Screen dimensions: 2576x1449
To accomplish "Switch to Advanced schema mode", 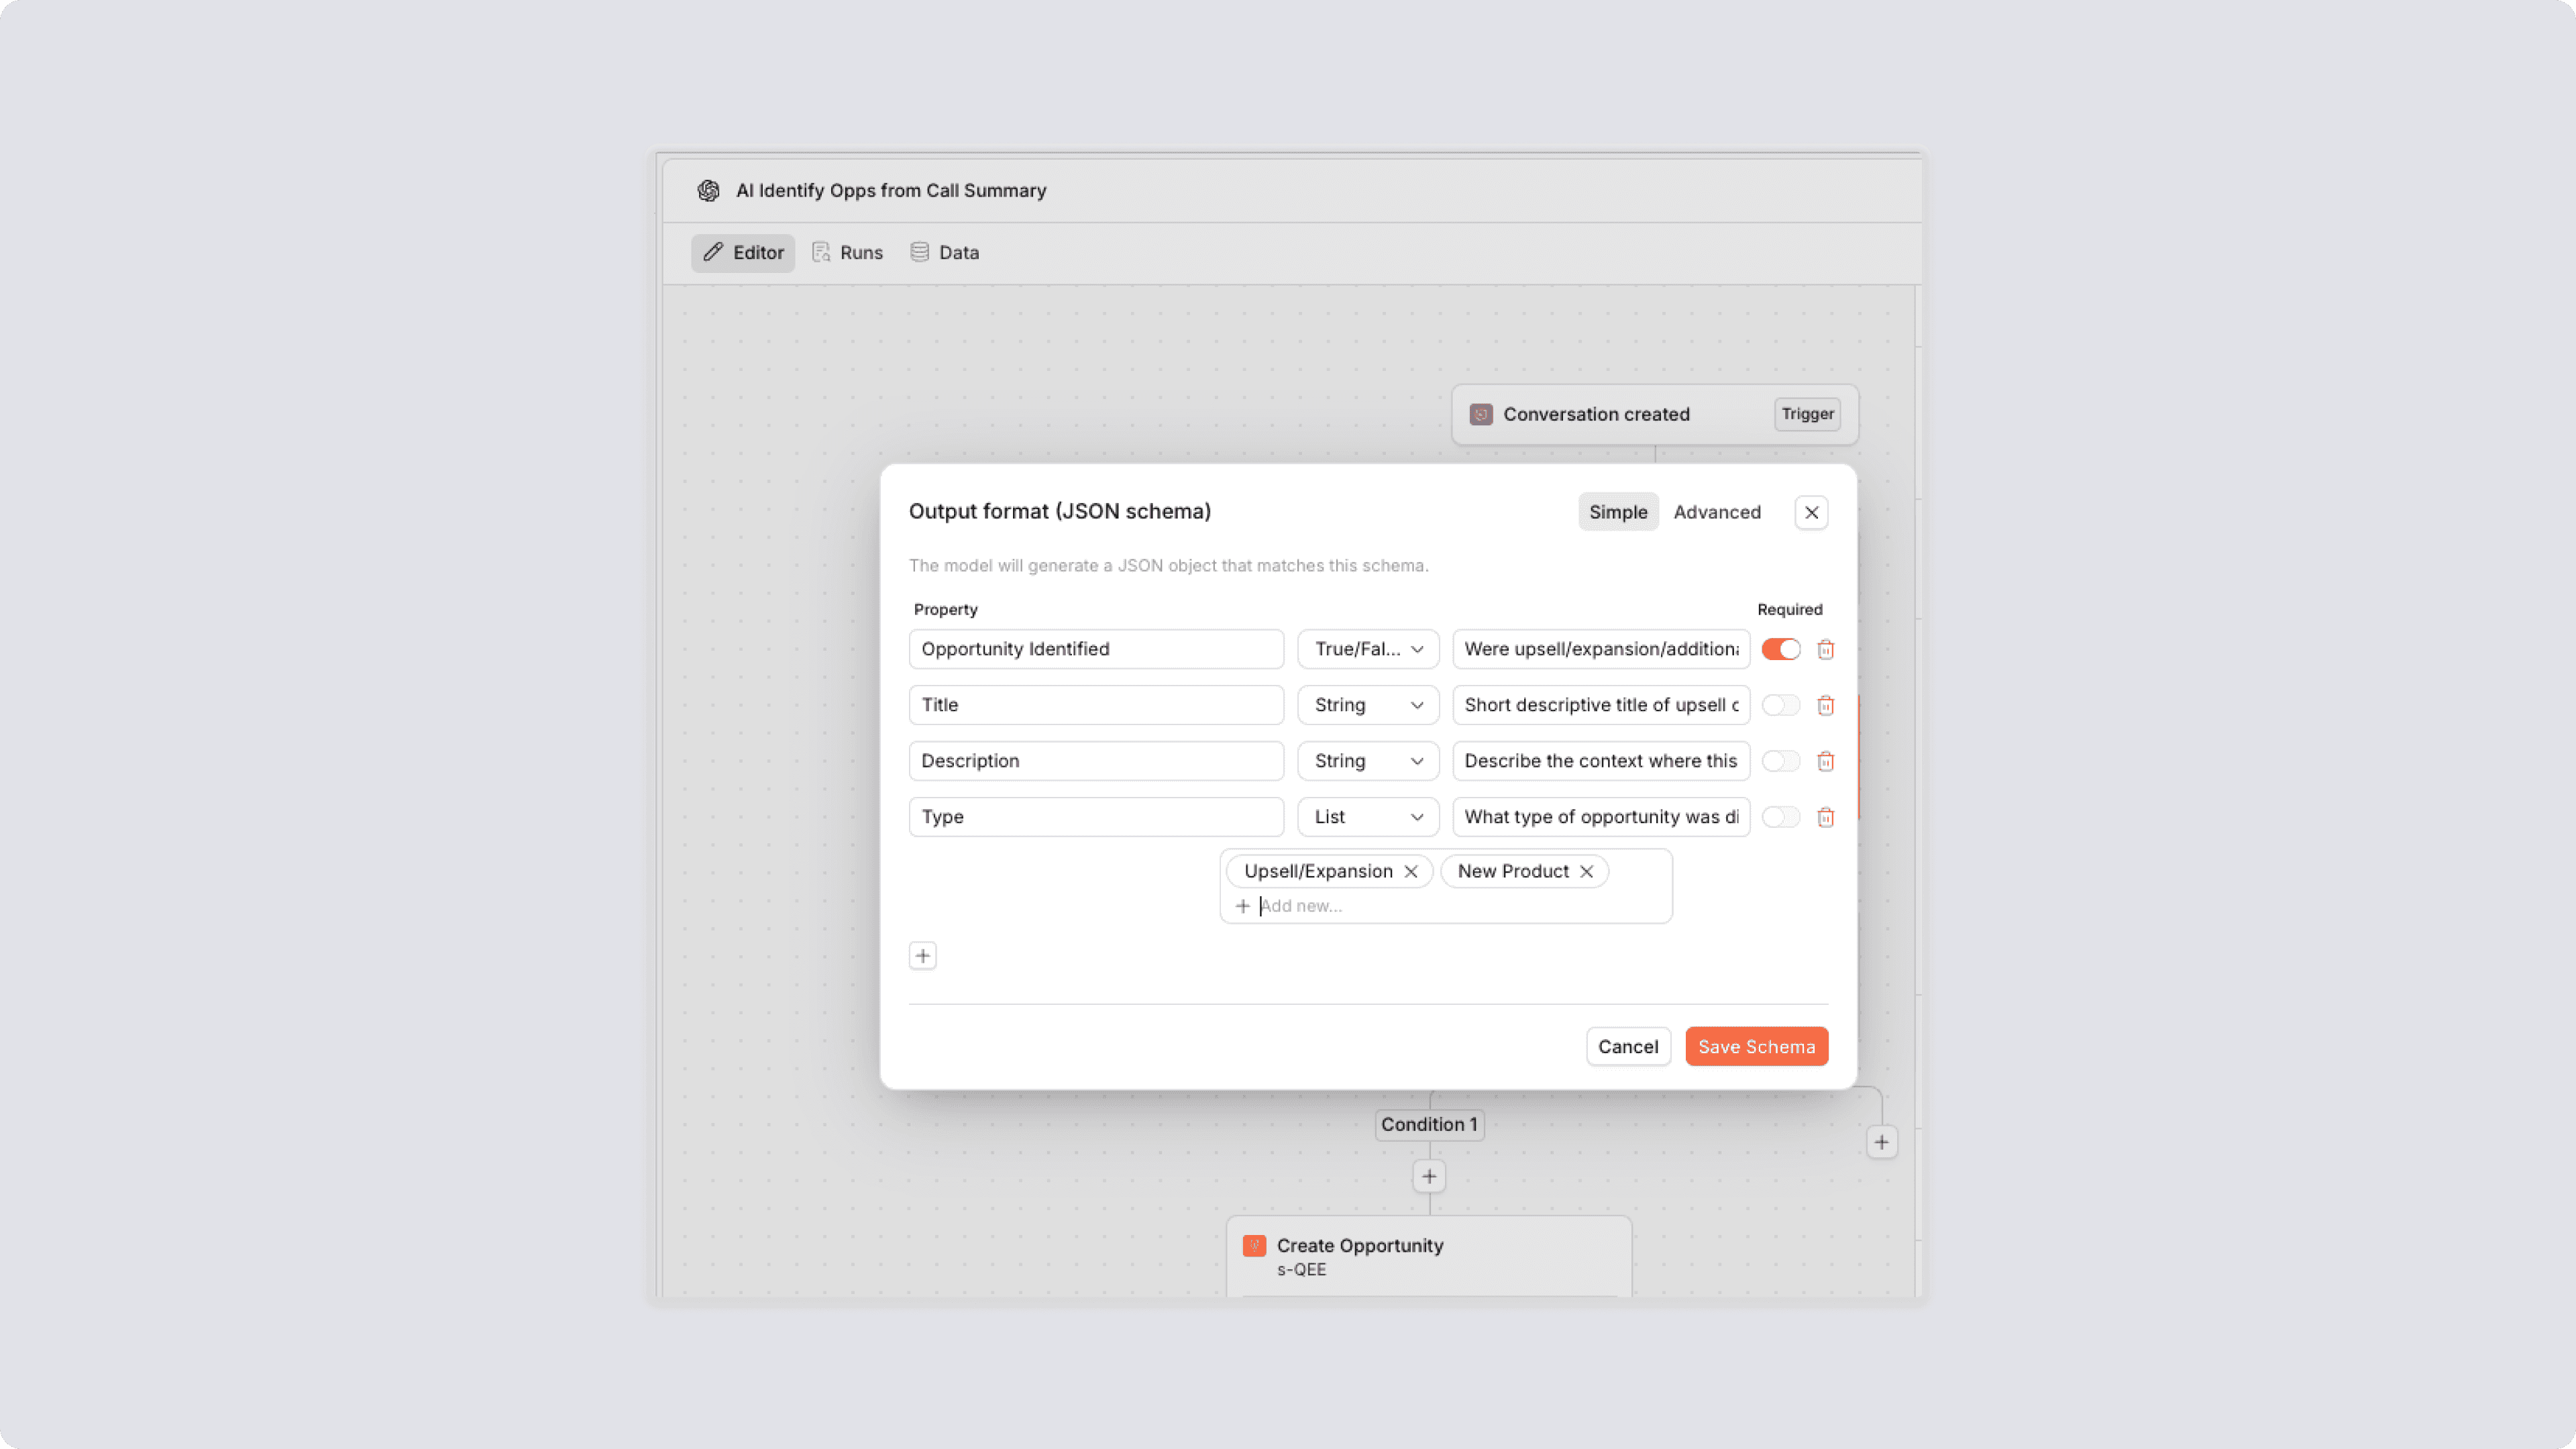I will (x=1716, y=512).
